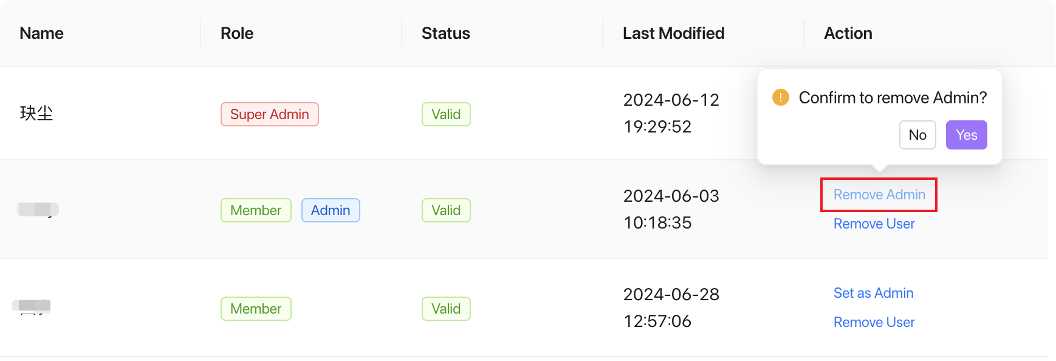Screen dimensions: 1056x361
Task: Click the Super Admin role tag
Action: 270,114
